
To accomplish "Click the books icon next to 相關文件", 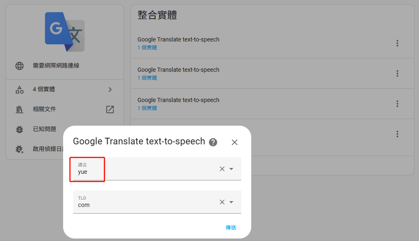I will 20,109.
